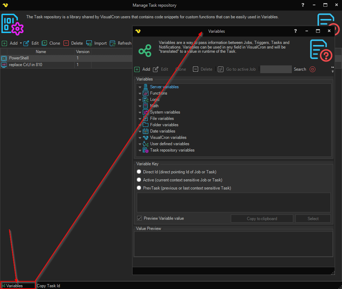Click the Import icon in the toolbar
342x289 pixels.
(89, 43)
